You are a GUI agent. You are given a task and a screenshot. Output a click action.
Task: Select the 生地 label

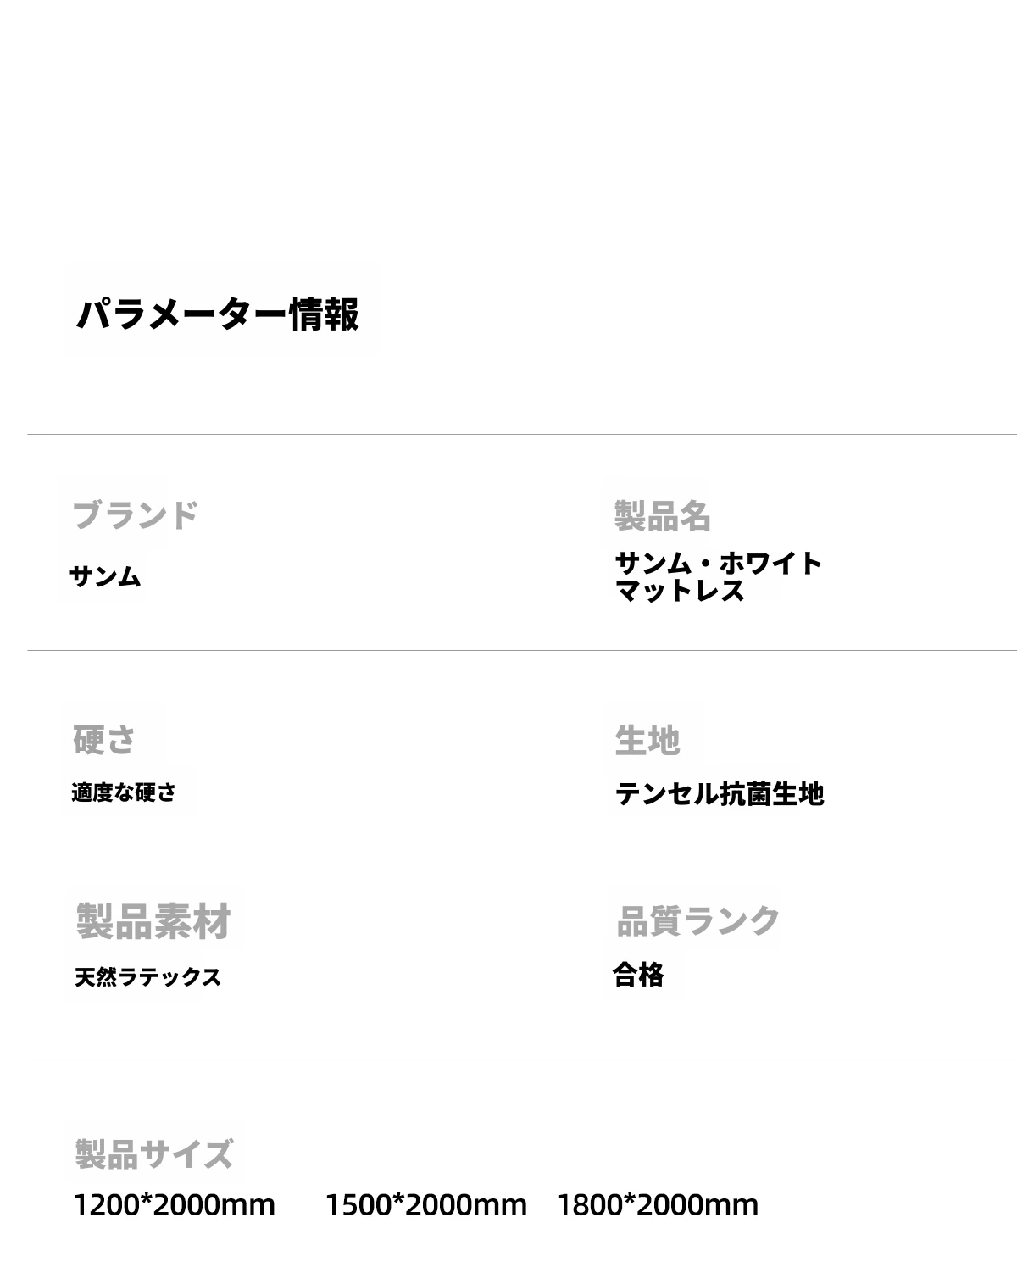coord(647,740)
